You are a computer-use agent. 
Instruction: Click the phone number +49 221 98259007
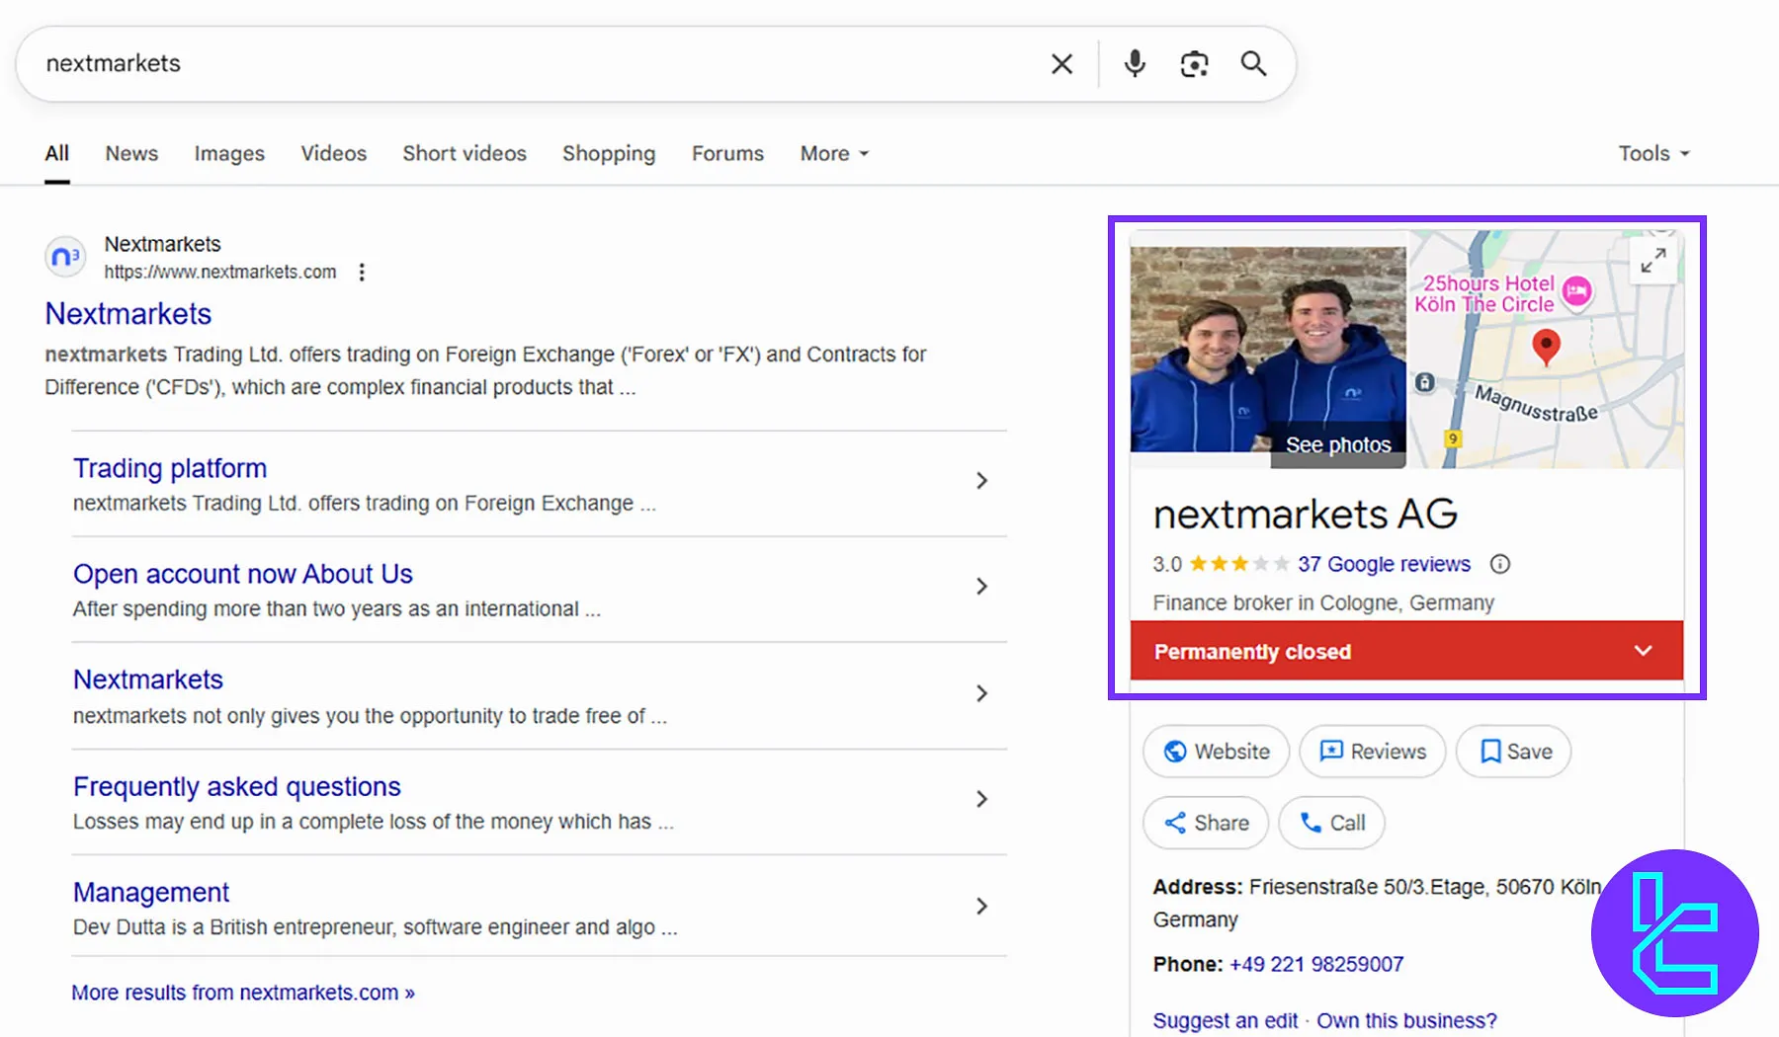(x=1316, y=964)
